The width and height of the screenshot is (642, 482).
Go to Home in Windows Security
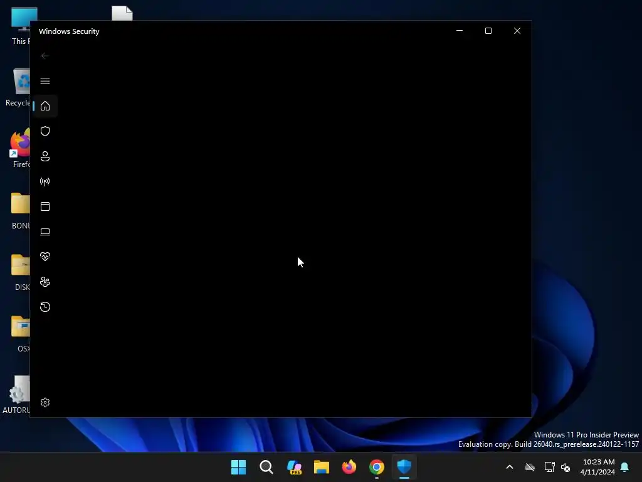click(x=45, y=105)
